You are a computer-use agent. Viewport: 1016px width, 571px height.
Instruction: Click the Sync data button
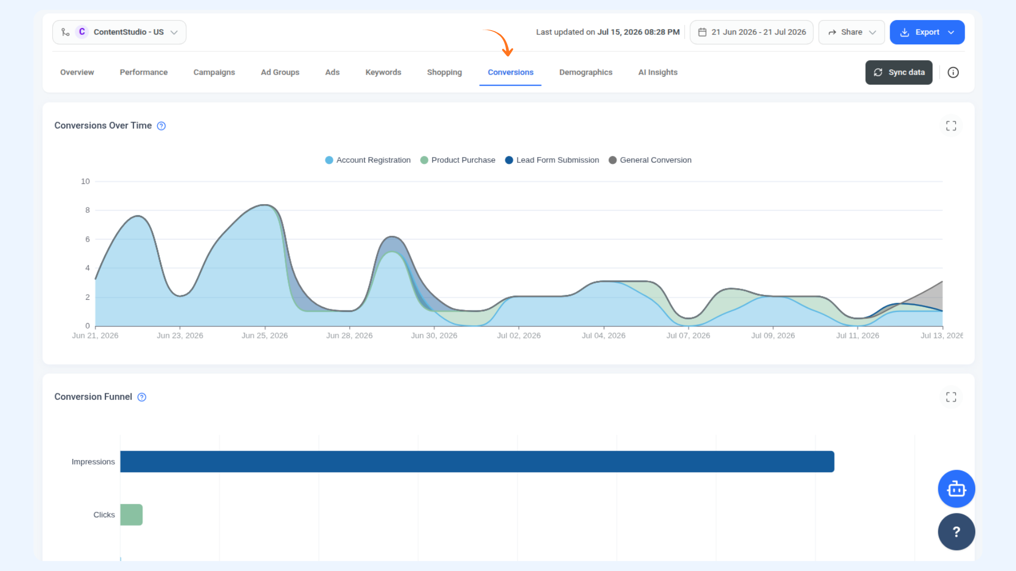pos(899,72)
